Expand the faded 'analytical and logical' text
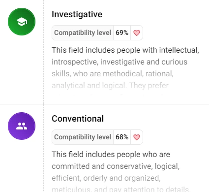Viewport: 209px width, 192px height. point(110,86)
